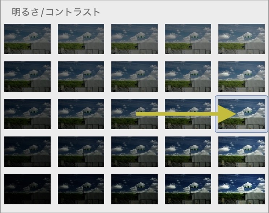Select third row, first column preset
This screenshot has height=213, width=269.
click(x=27, y=114)
